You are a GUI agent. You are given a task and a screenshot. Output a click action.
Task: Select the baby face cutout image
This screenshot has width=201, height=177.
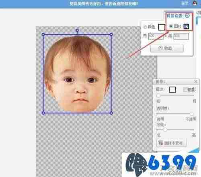[78, 74]
